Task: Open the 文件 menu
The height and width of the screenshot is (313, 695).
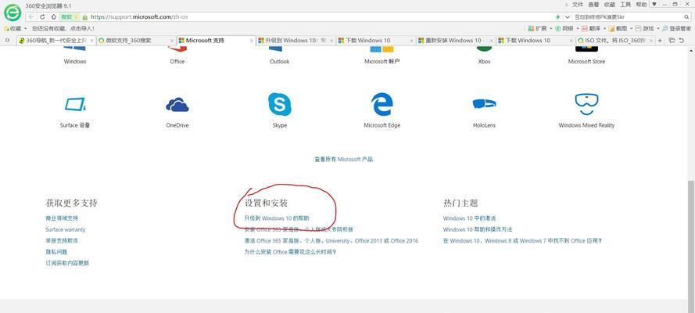Action: tap(578, 5)
